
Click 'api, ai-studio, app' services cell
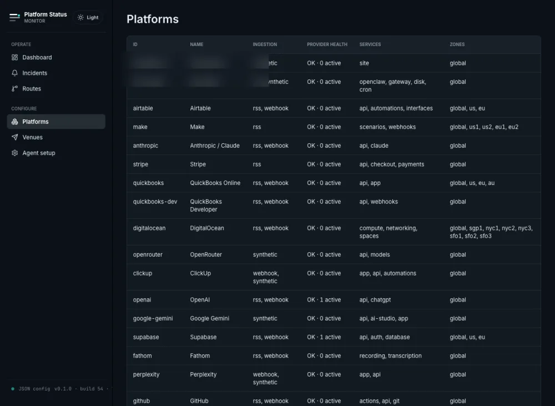click(x=384, y=318)
